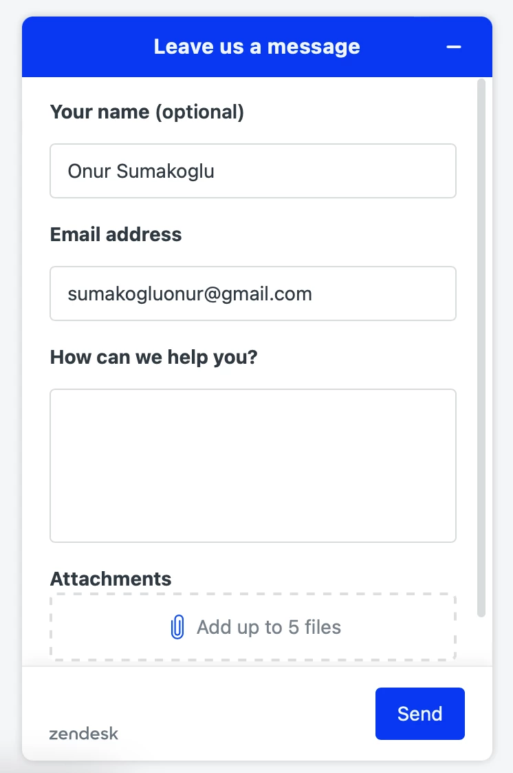
Task: Place cursor on the word 'Onur' in name field
Action: point(89,172)
